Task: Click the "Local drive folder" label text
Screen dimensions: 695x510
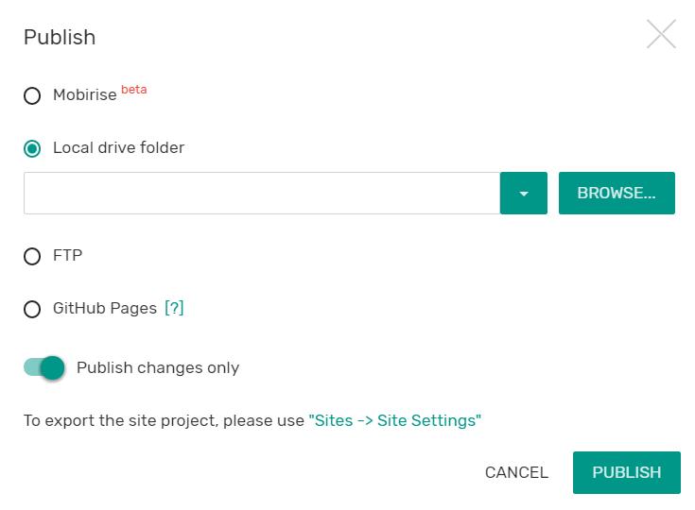Action: click(118, 147)
